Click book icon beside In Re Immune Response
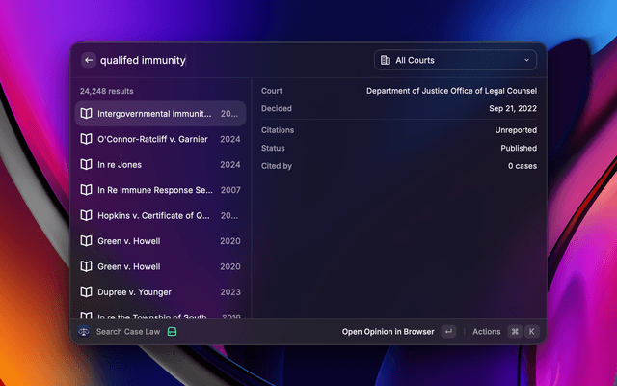Screen dimensions: 617x386 tap(86, 190)
